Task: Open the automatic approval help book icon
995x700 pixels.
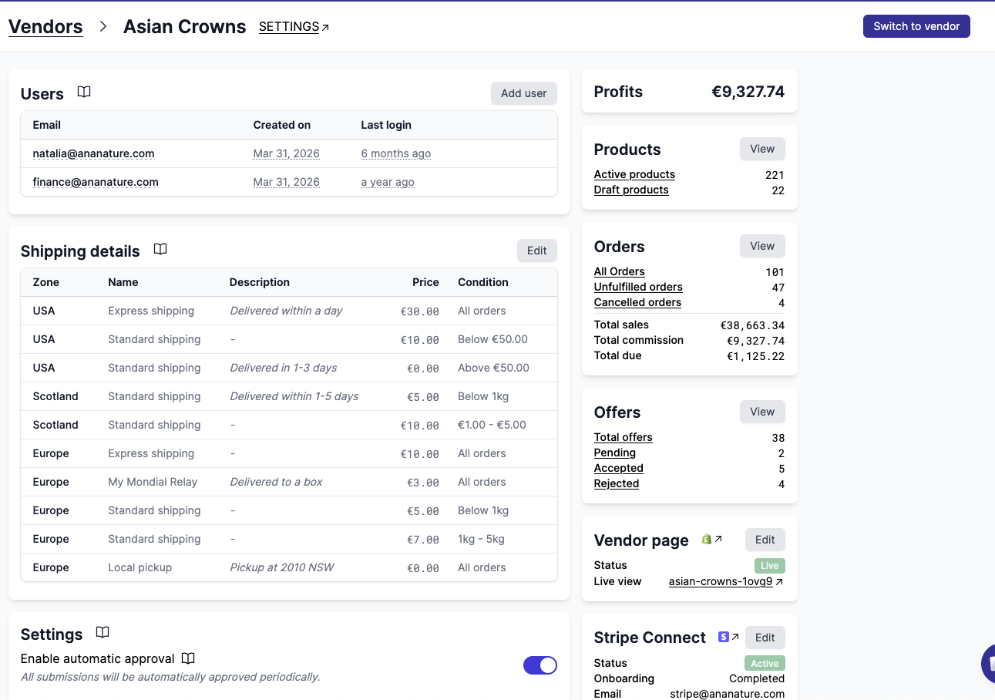Action: 188,658
